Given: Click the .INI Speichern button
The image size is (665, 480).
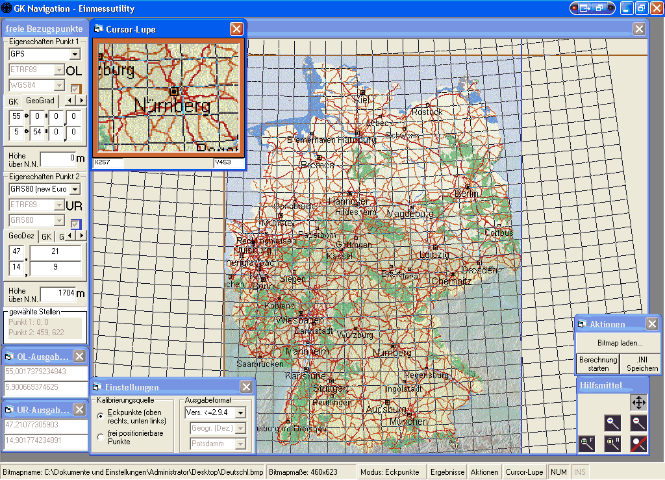Looking at the screenshot, I should click(642, 364).
